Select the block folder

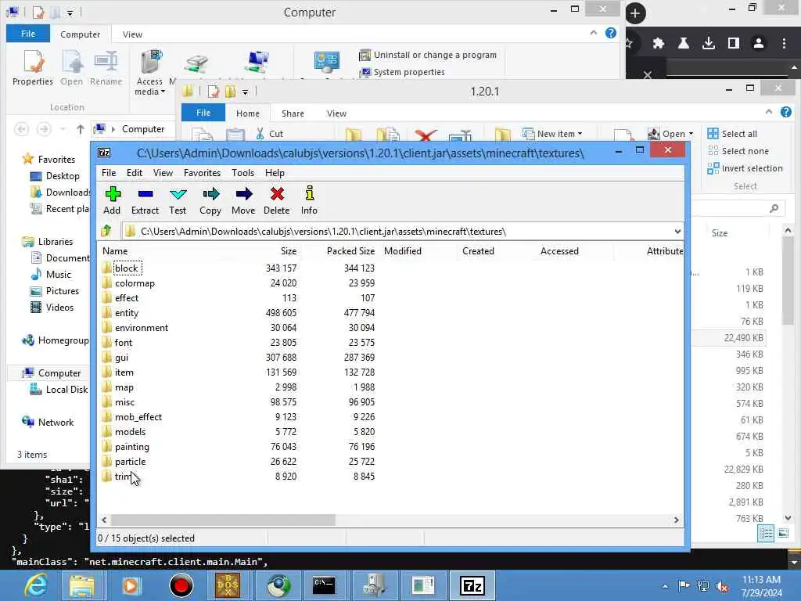[127, 268]
